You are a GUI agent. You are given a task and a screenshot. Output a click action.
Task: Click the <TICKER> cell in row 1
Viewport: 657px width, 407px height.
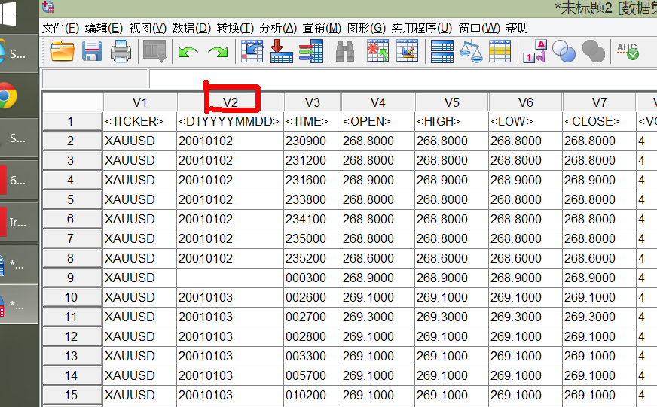coord(139,121)
